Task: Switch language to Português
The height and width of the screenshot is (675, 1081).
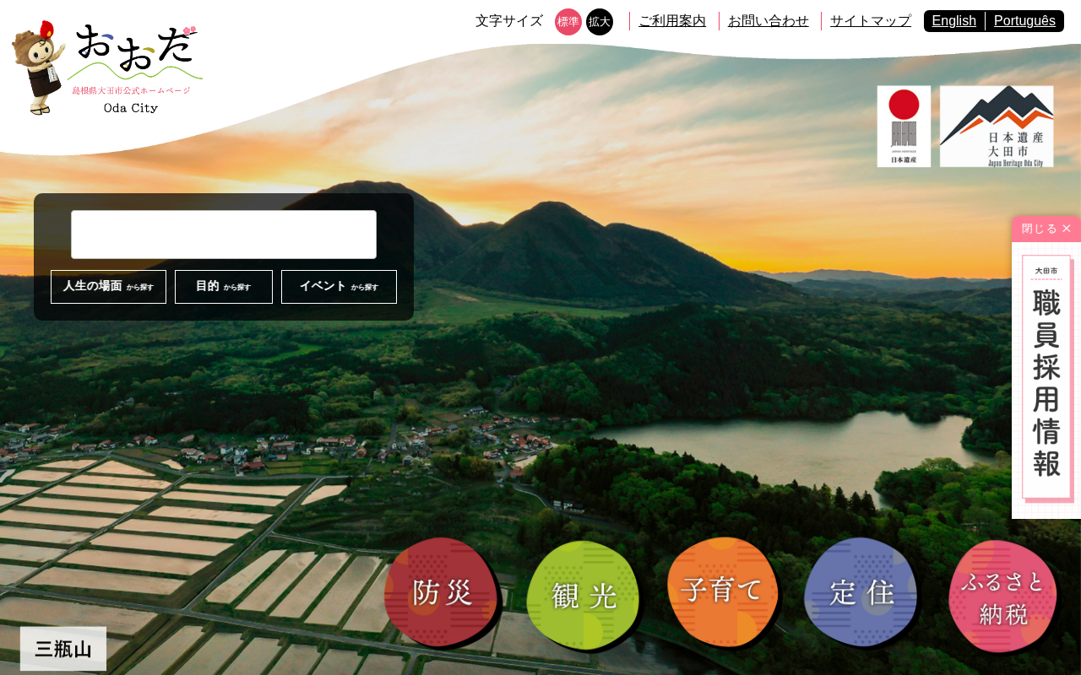Action: click(1024, 21)
